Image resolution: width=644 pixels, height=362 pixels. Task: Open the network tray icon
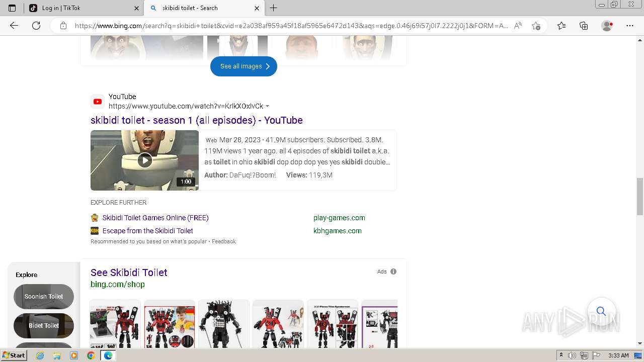point(584,355)
